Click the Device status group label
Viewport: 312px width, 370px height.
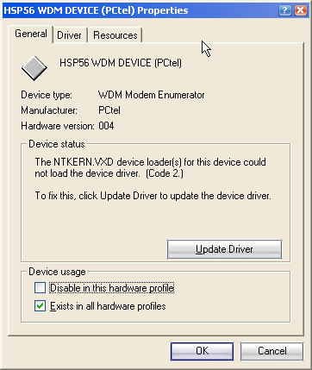[x=57, y=144]
